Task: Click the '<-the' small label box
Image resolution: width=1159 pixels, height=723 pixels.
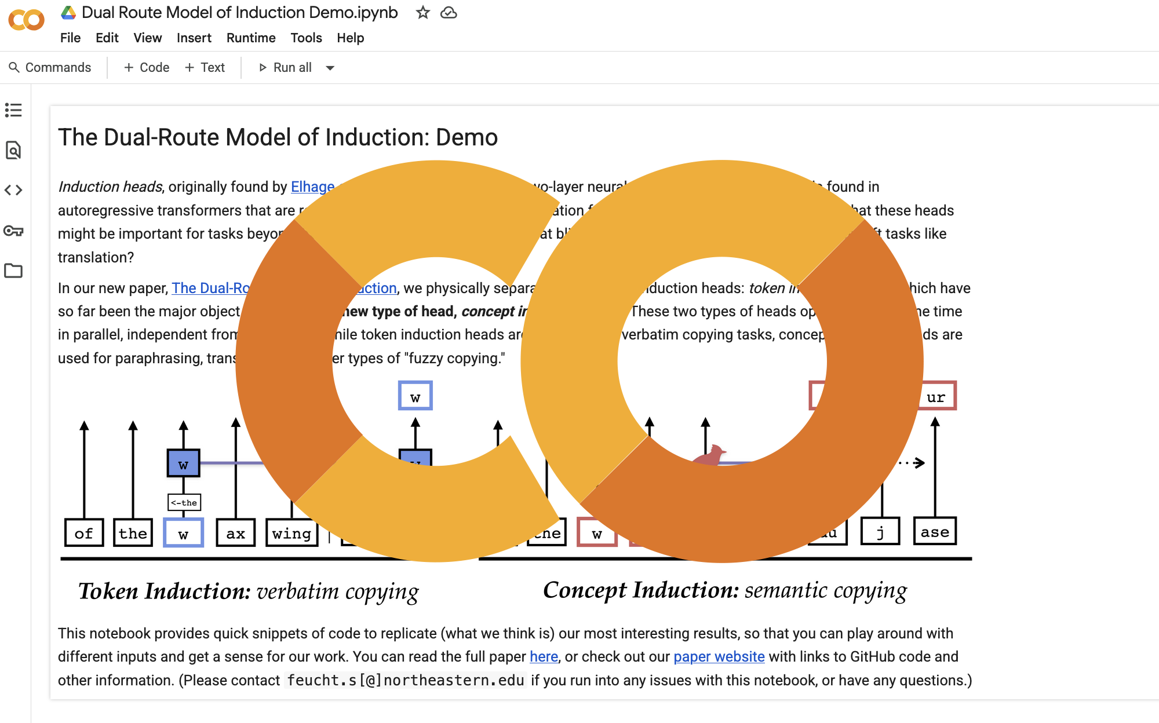Action: [184, 502]
